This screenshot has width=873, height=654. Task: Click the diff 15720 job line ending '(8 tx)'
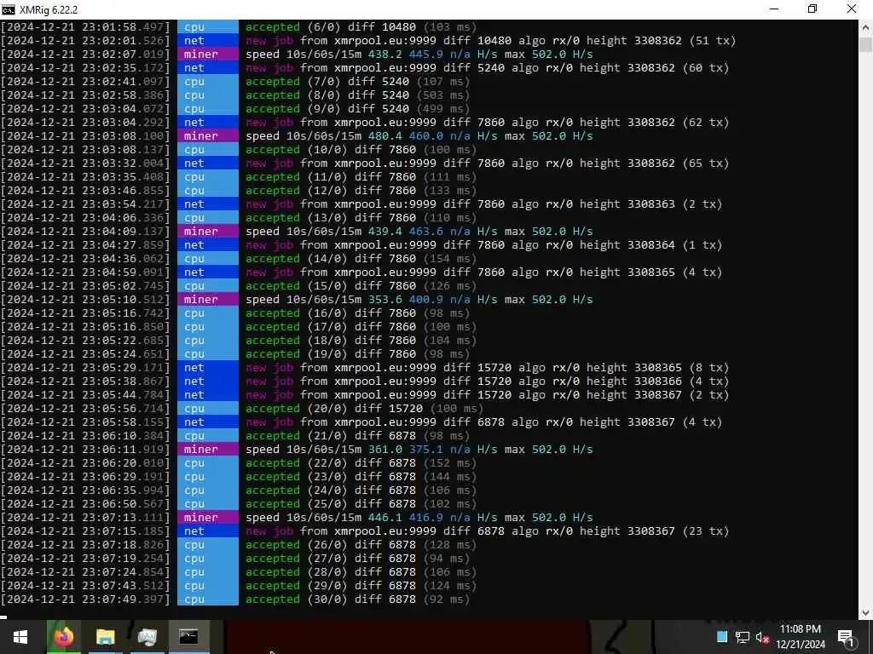click(487, 368)
